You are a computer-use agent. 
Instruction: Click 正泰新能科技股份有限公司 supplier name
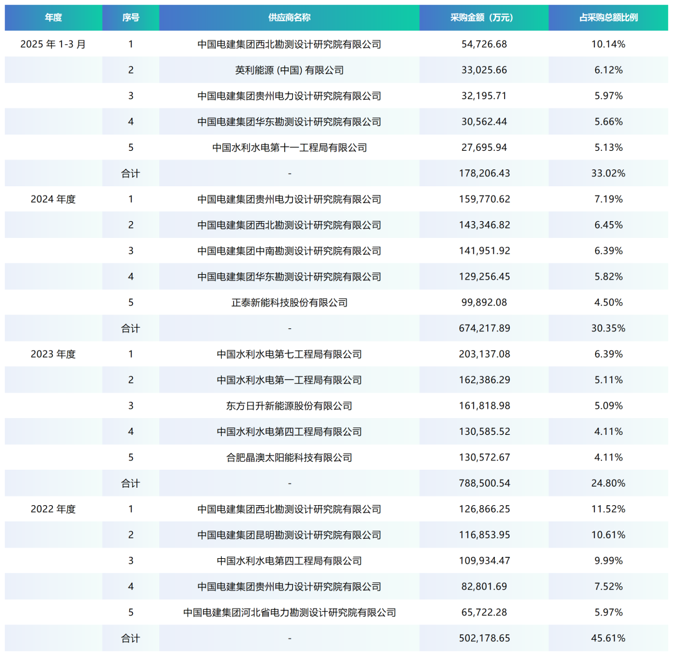click(x=289, y=303)
